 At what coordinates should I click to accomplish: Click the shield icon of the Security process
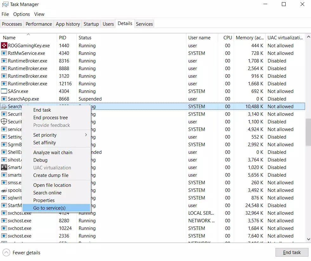4,122
